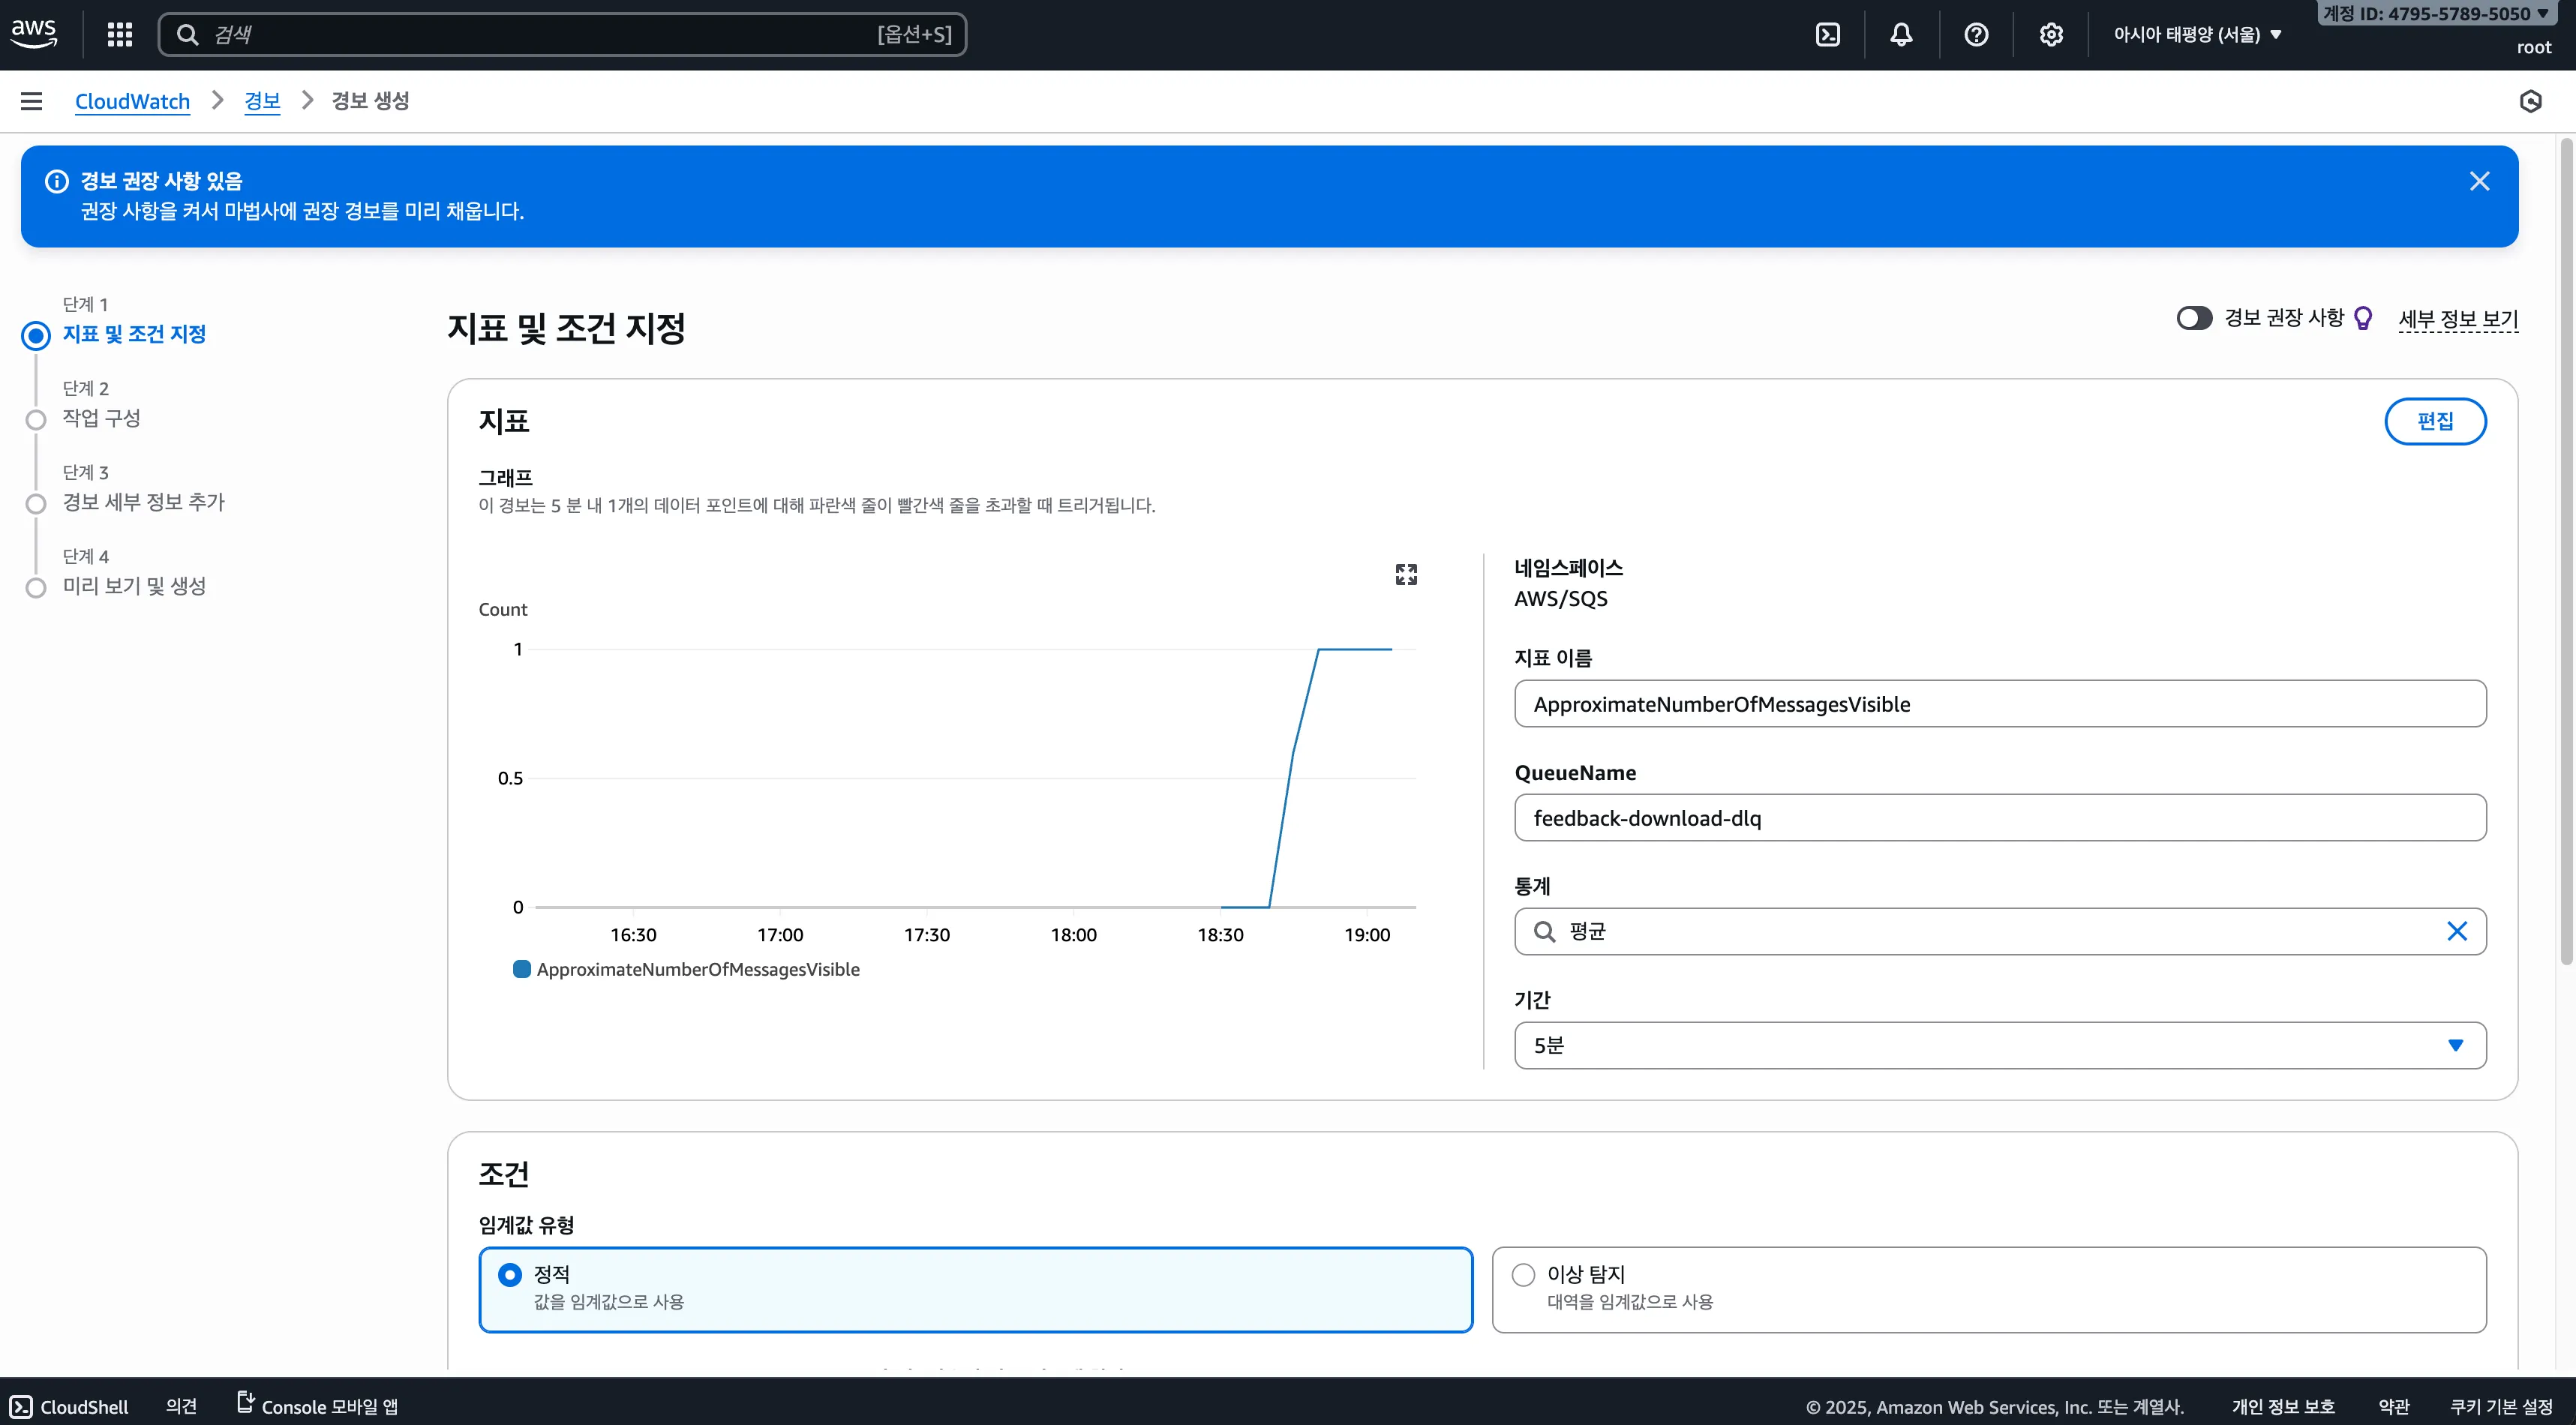
Task: Open the 기간 5분 dropdown
Action: [1999, 1045]
